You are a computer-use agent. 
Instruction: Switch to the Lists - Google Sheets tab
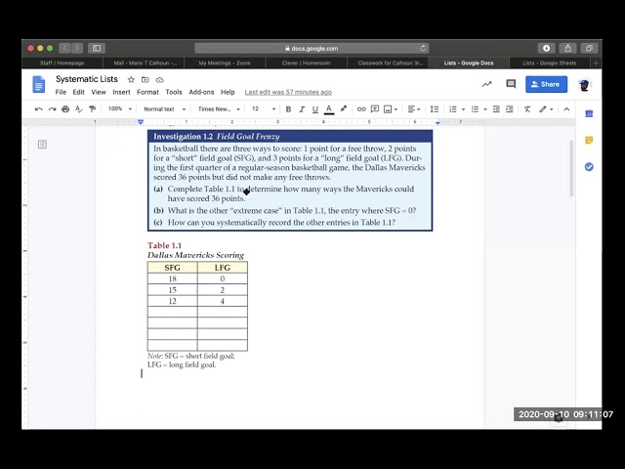[x=549, y=63]
